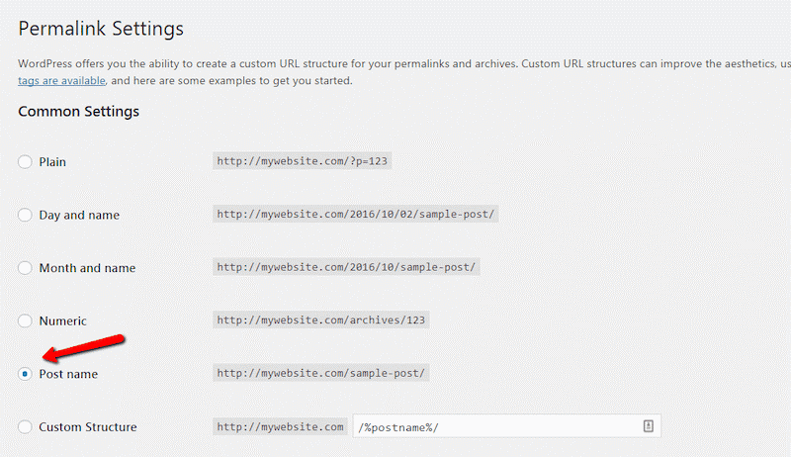
Task: Click the 'Post name' label text
Action: (68, 374)
